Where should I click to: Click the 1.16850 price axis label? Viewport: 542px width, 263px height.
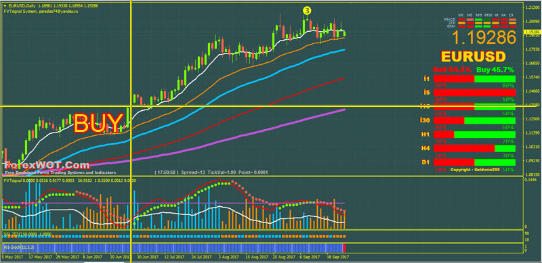533,63
